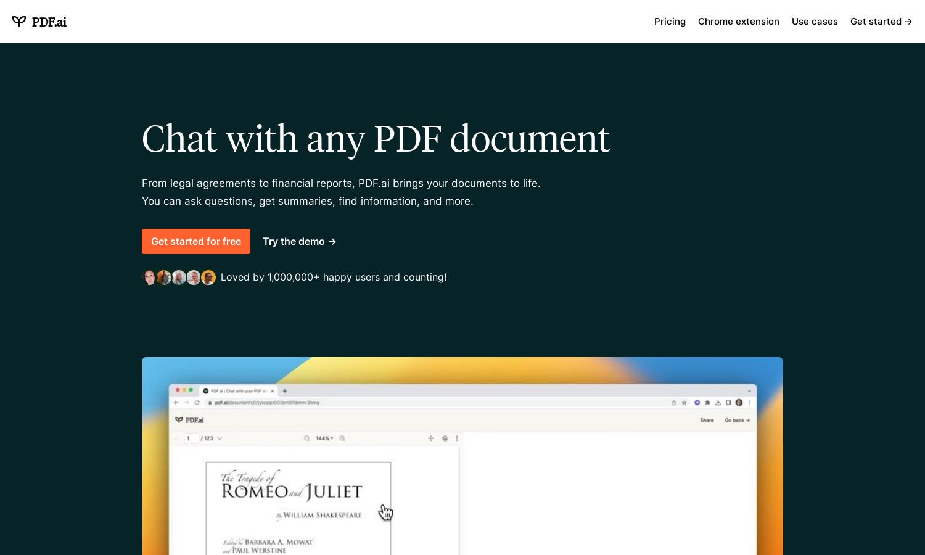The height and width of the screenshot is (555, 925).
Task: Select the 'PDF.ai | Chat with your PDF' browser tab in demo
Action: pyautogui.click(x=237, y=391)
